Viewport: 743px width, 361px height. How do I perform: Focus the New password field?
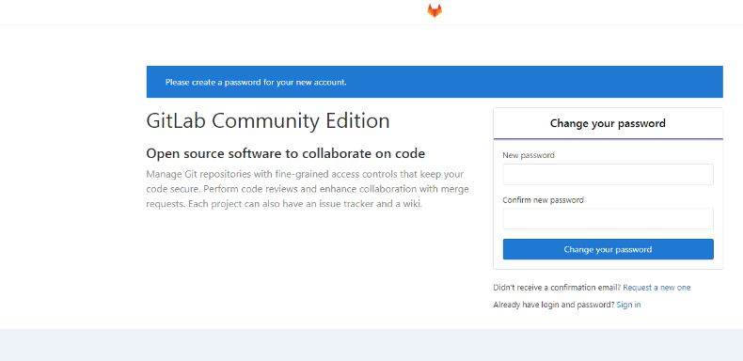click(x=608, y=174)
